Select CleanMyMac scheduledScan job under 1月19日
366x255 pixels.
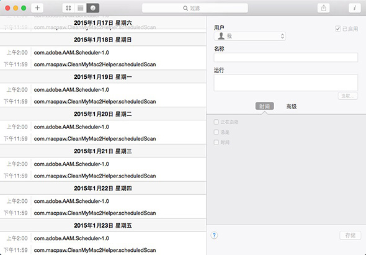pyautogui.click(x=103, y=101)
